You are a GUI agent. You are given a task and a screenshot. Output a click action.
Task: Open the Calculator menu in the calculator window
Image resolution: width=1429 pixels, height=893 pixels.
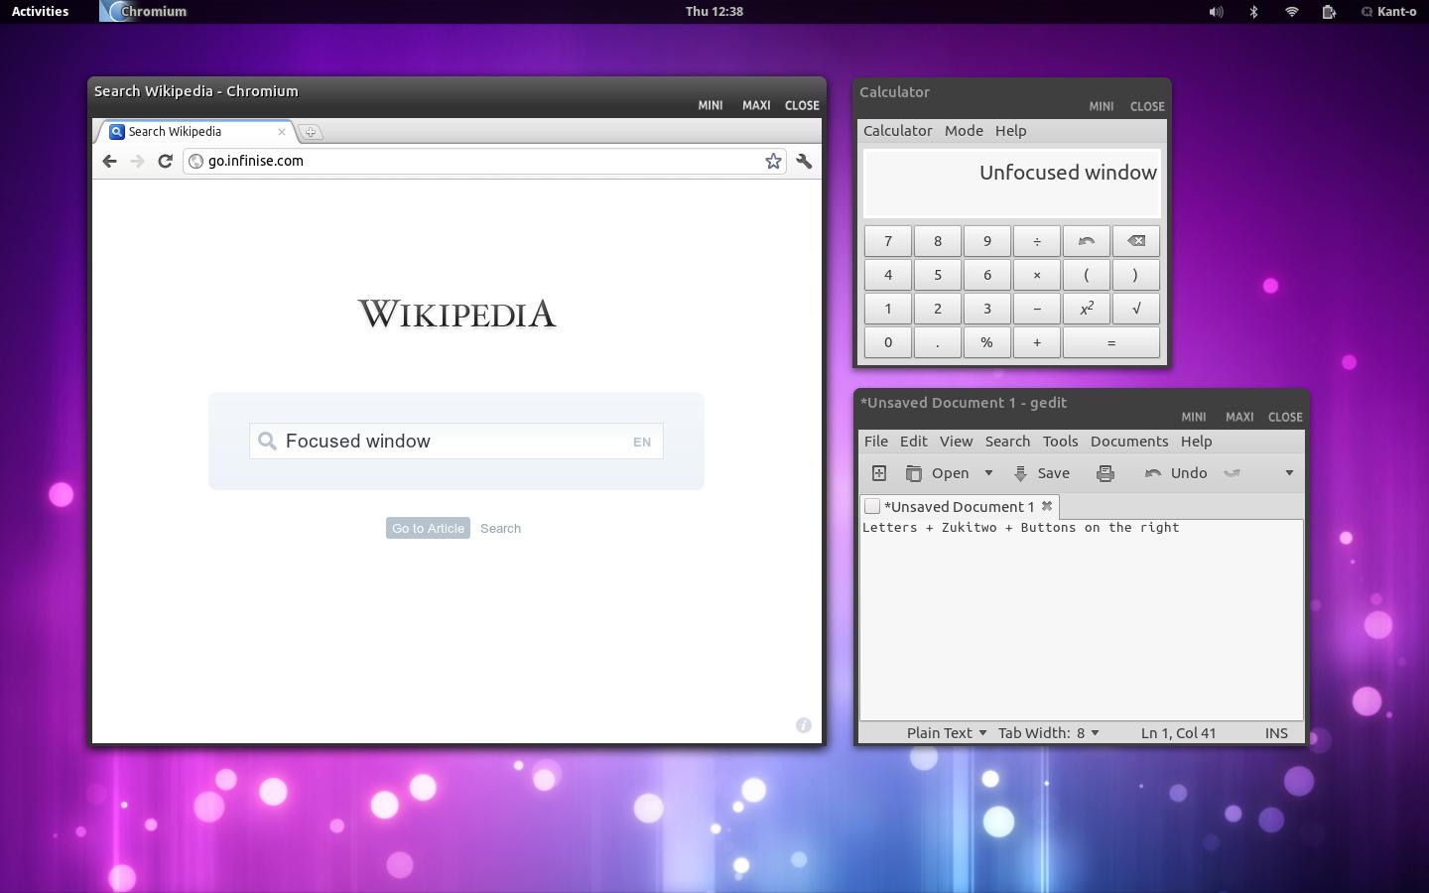(898, 131)
